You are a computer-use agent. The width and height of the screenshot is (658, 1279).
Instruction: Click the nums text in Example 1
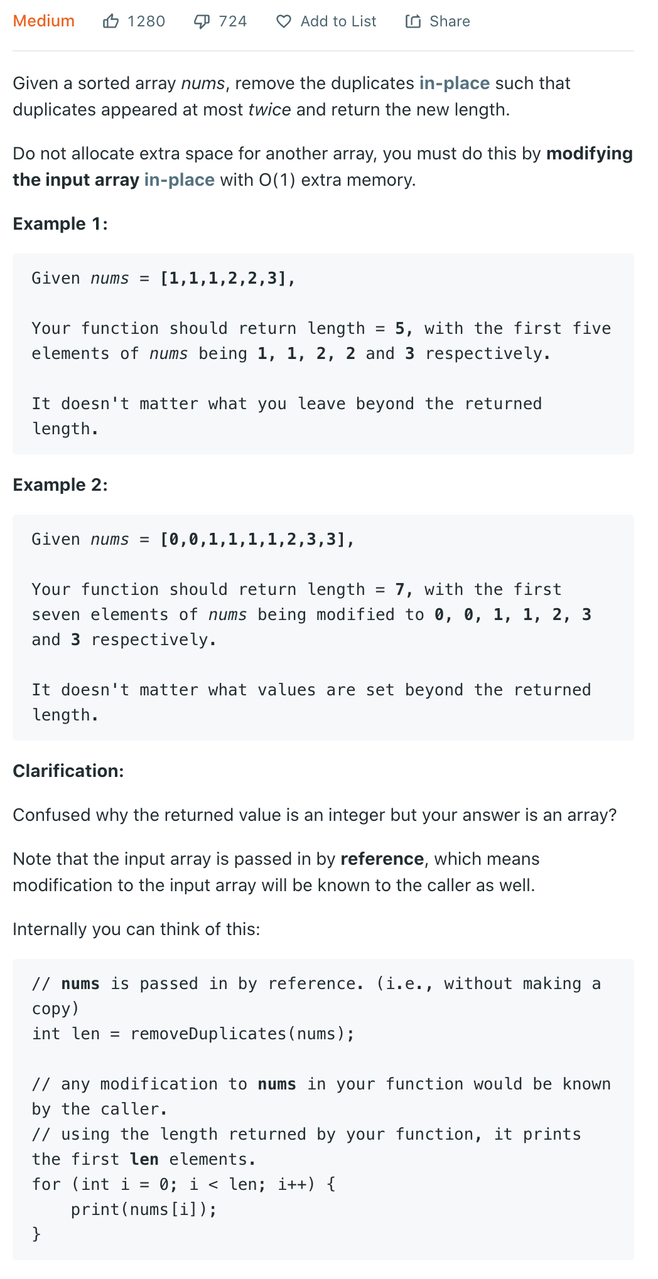111,278
